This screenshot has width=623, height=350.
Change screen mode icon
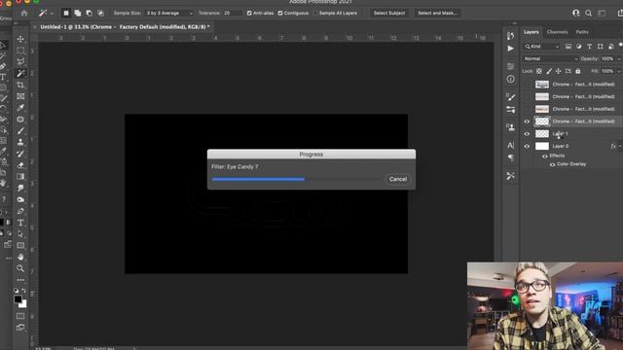[20, 328]
